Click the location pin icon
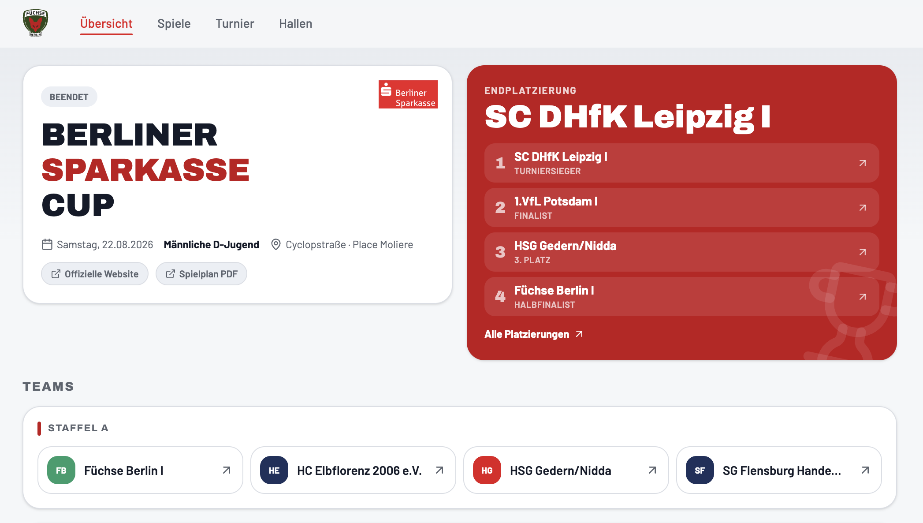Viewport: 923px width, 523px height. pos(276,244)
